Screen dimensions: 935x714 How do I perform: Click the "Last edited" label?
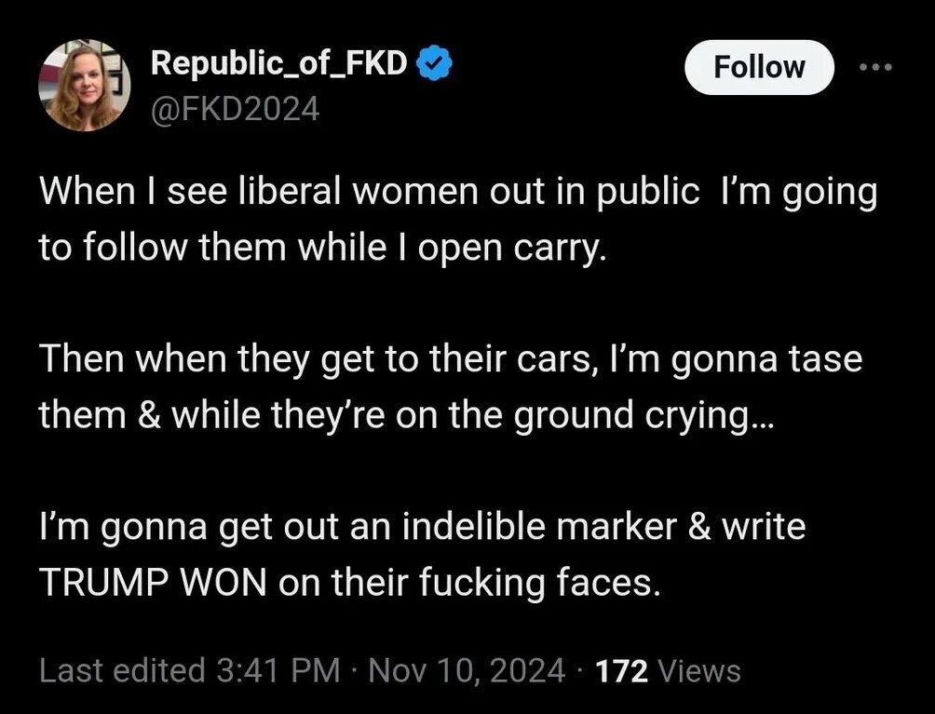point(122,670)
